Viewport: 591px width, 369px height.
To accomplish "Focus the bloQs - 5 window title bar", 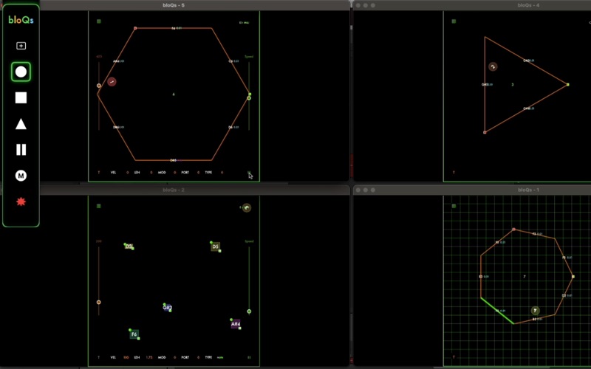I will 174,5.
